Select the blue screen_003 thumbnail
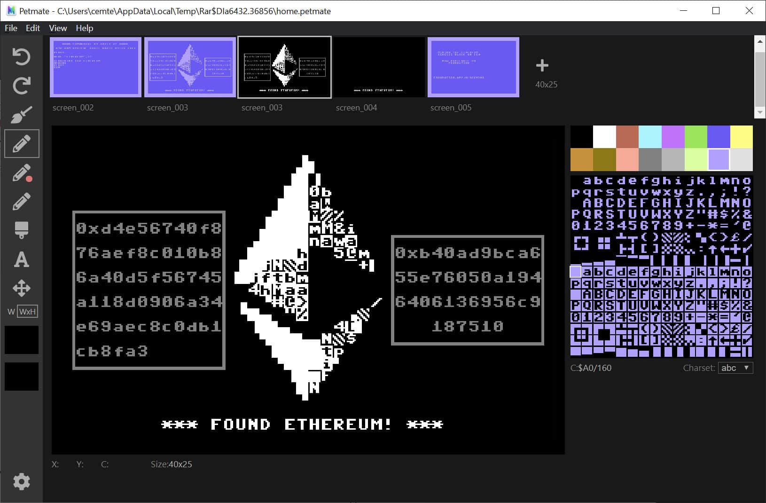The width and height of the screenshot is (766, 503). 190,67
